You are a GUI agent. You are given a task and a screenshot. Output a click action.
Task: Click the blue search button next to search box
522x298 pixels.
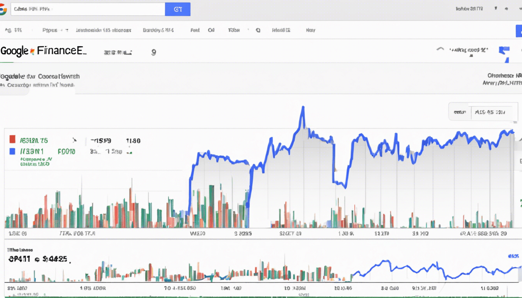[x=178, y=9]
